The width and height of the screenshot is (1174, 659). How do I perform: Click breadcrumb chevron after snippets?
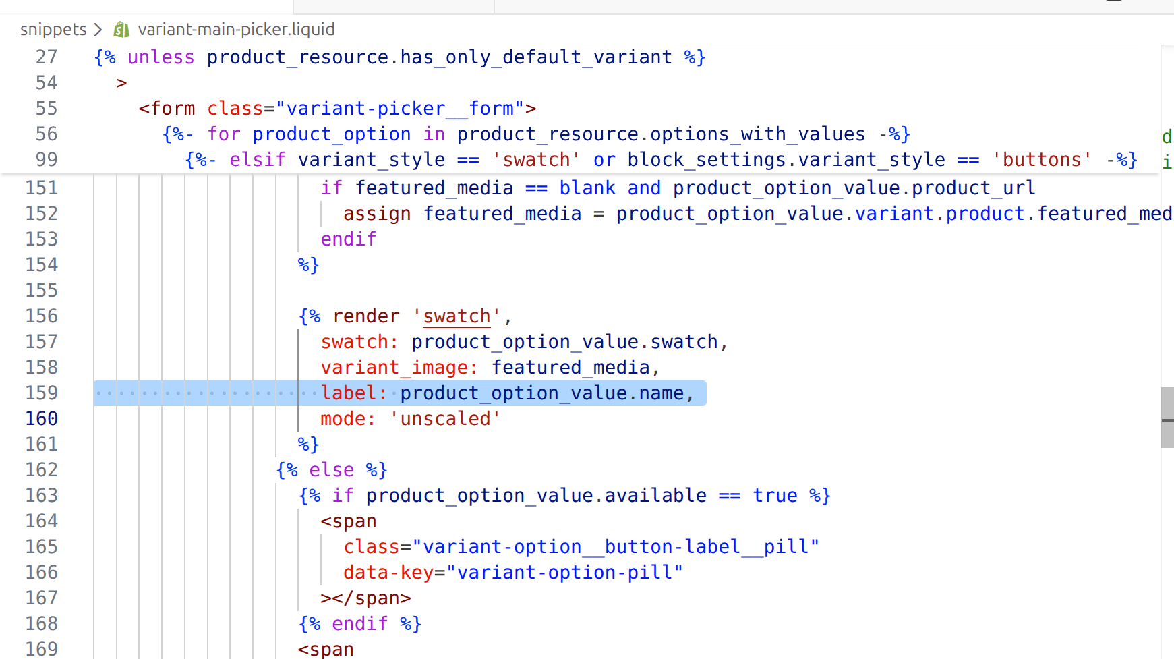pos(98,30)
